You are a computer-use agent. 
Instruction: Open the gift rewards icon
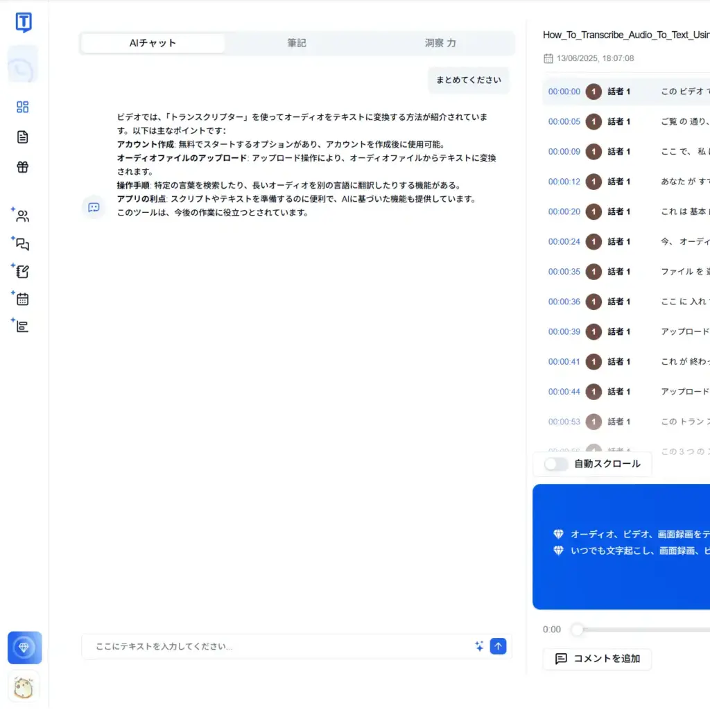click(23, 167)
